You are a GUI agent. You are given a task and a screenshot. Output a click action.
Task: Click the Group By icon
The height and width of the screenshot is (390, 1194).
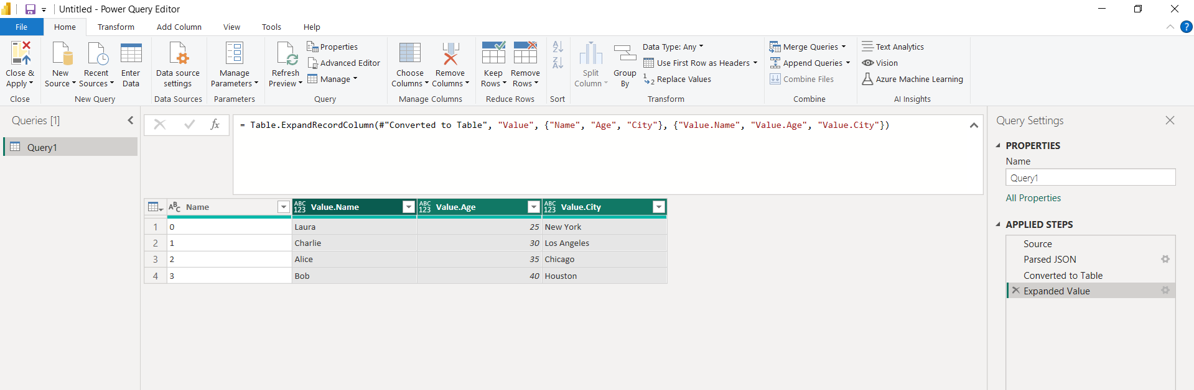click(625, 53)
